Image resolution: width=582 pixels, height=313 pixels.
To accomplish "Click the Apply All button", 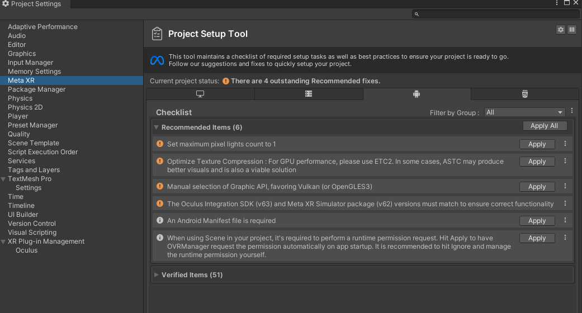I will 545,126.
